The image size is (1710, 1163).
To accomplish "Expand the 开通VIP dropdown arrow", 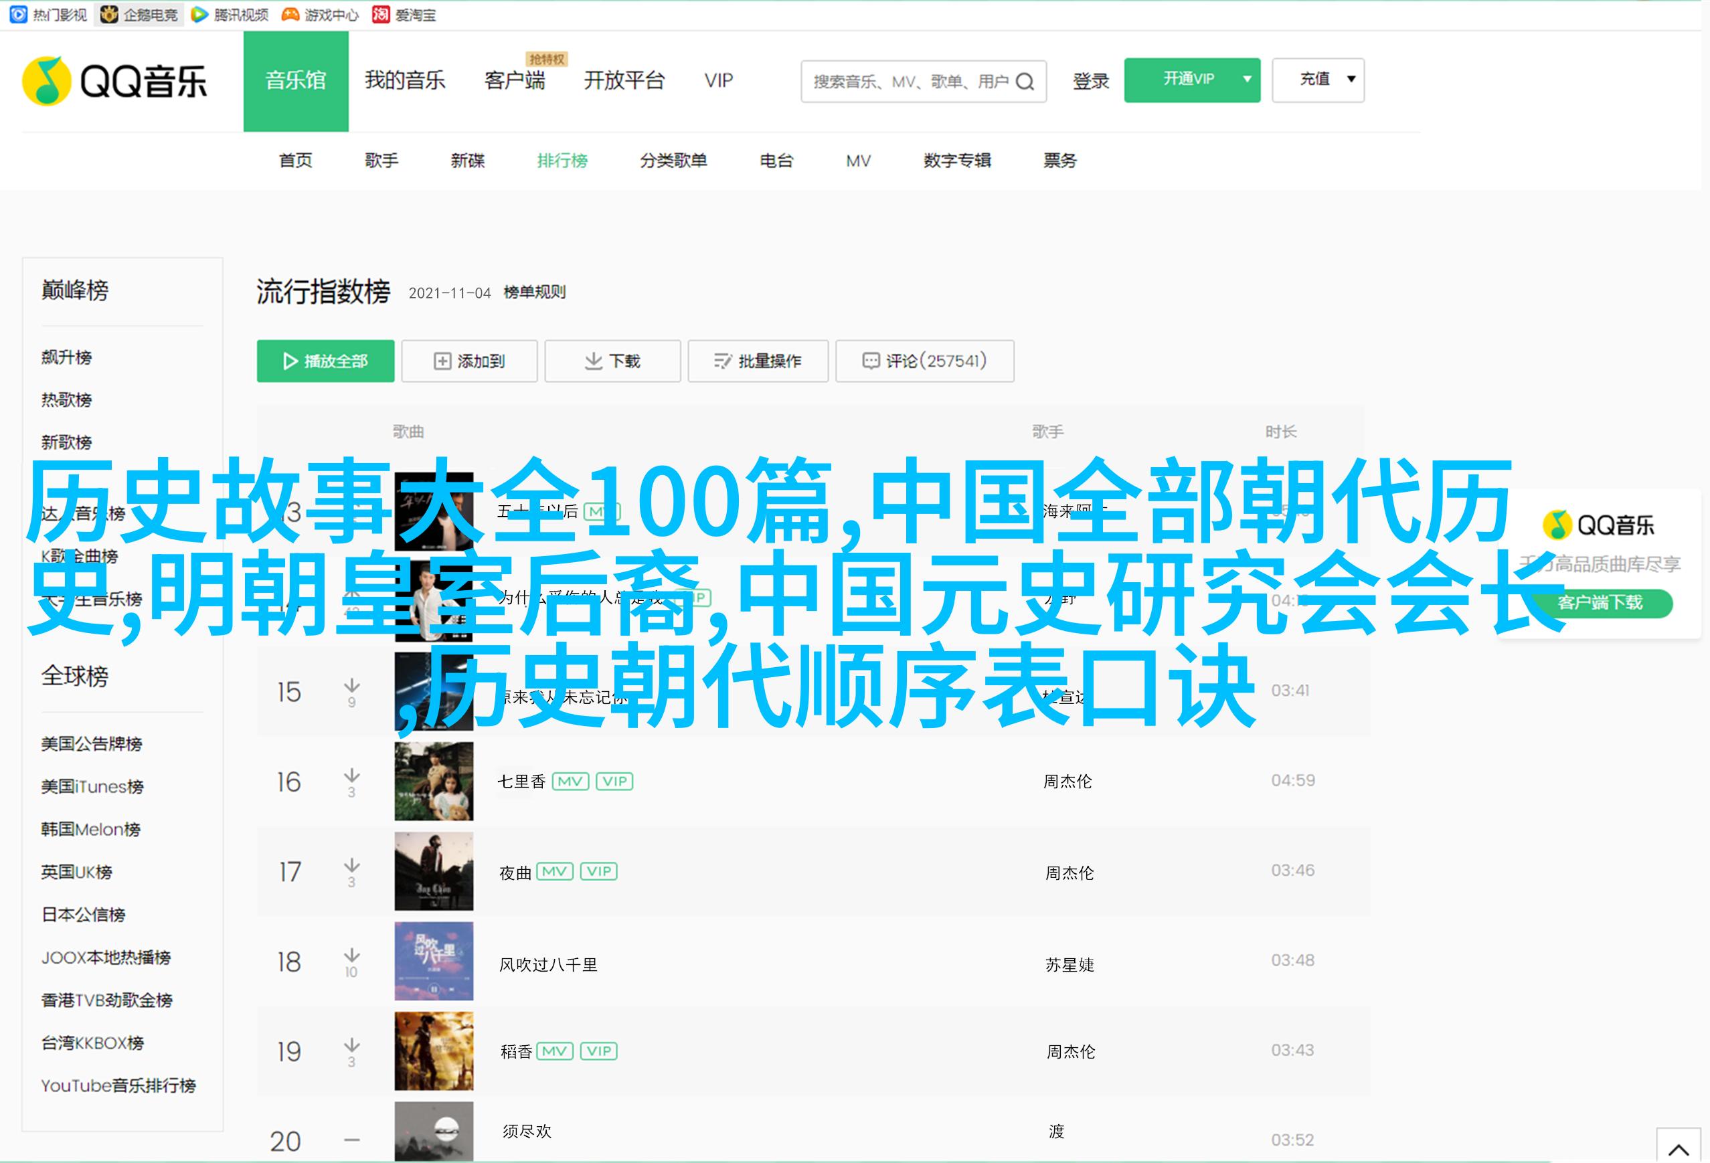I will [1247, 80].
